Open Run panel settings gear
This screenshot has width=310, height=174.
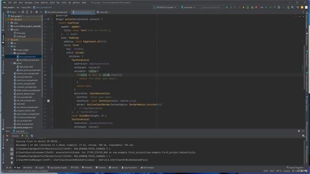[299, 131]
